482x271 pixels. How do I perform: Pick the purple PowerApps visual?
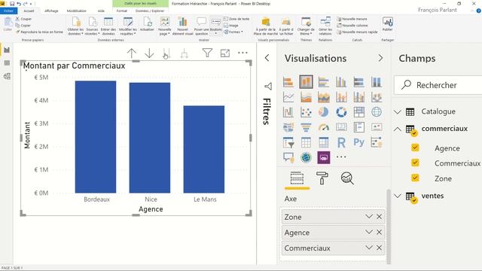point(323,157)
